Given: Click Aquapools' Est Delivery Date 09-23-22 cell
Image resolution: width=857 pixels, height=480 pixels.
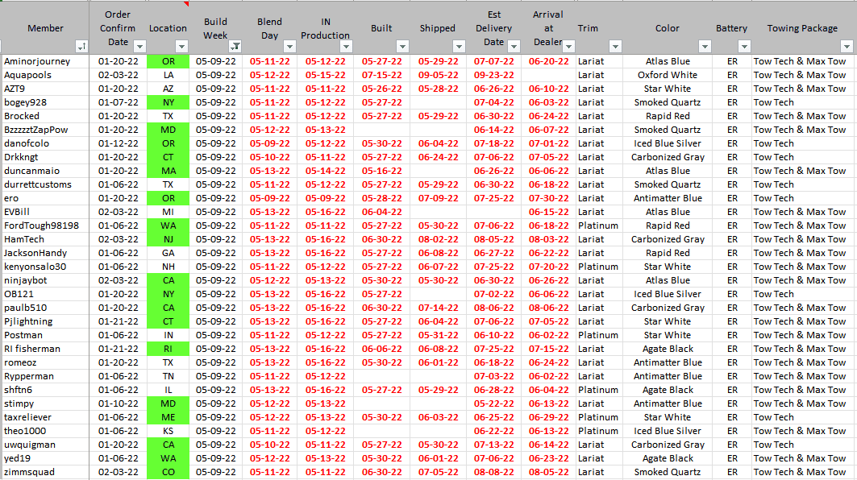Looking at the screenshot, I should pos(493,75).
